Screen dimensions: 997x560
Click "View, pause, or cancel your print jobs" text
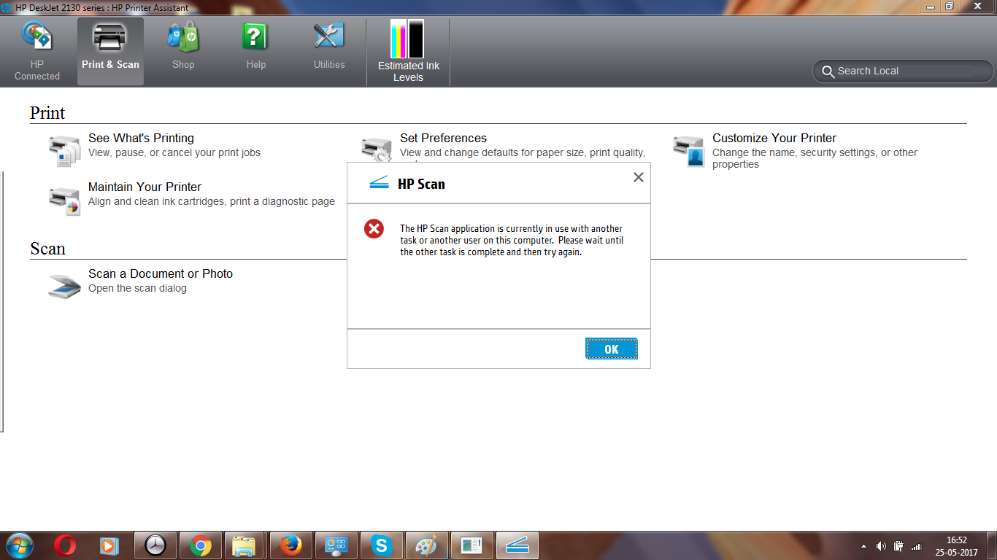click(174, 152)
